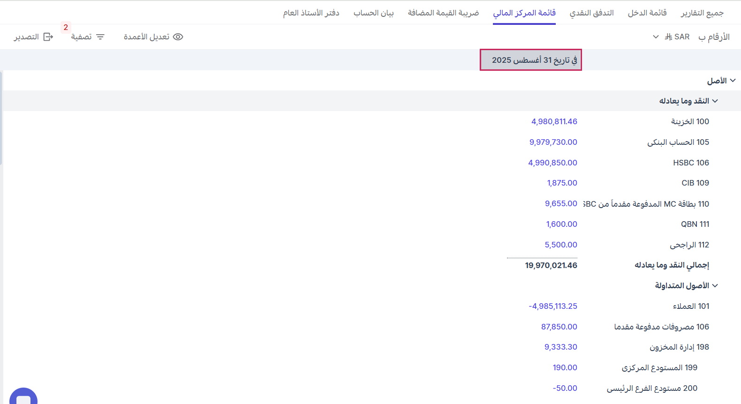Click the filter count badge 2
Screen dimensions: 741x404
coord(66,27)
